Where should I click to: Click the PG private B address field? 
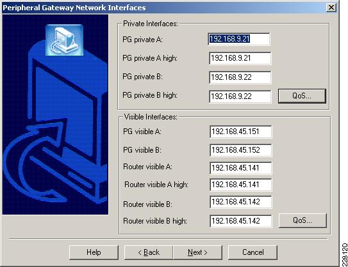240,77
